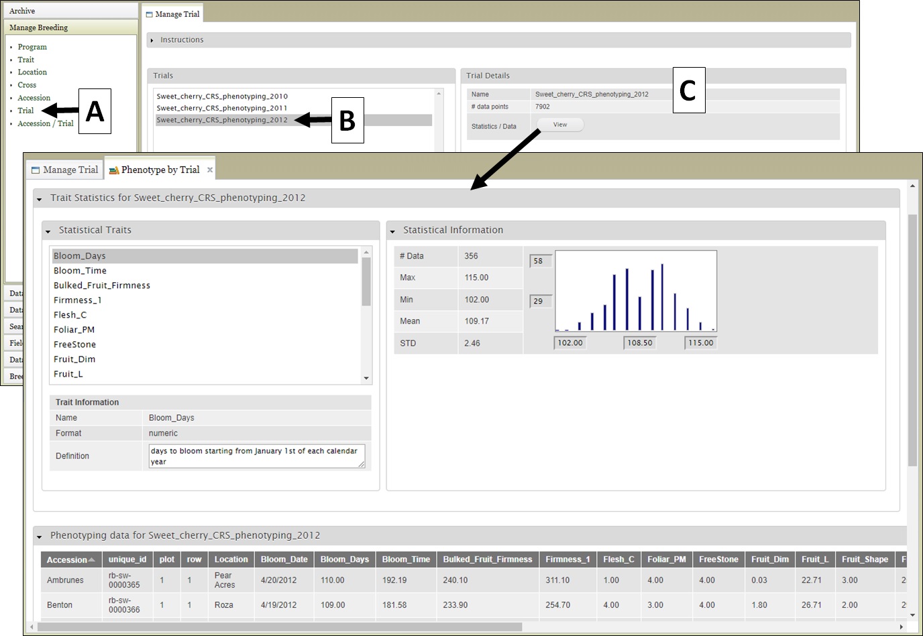Image resolution: width=923 pixels, height=636 pixels.
Task: Sort by the Accession column arrow
Action: point(92,560)
